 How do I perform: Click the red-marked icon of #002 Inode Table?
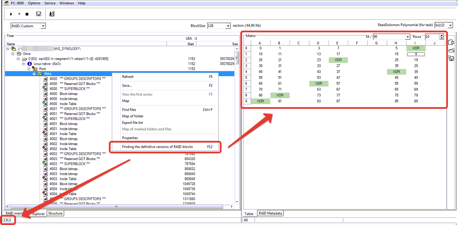click(45, 148)
